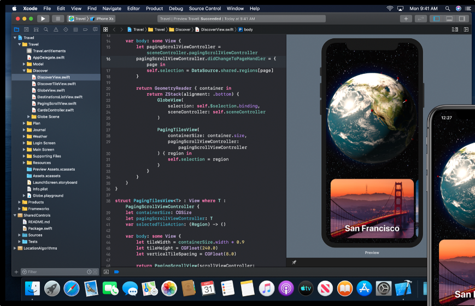Open the Find menu
Screen dimensions: 475x306
point(92,9)
